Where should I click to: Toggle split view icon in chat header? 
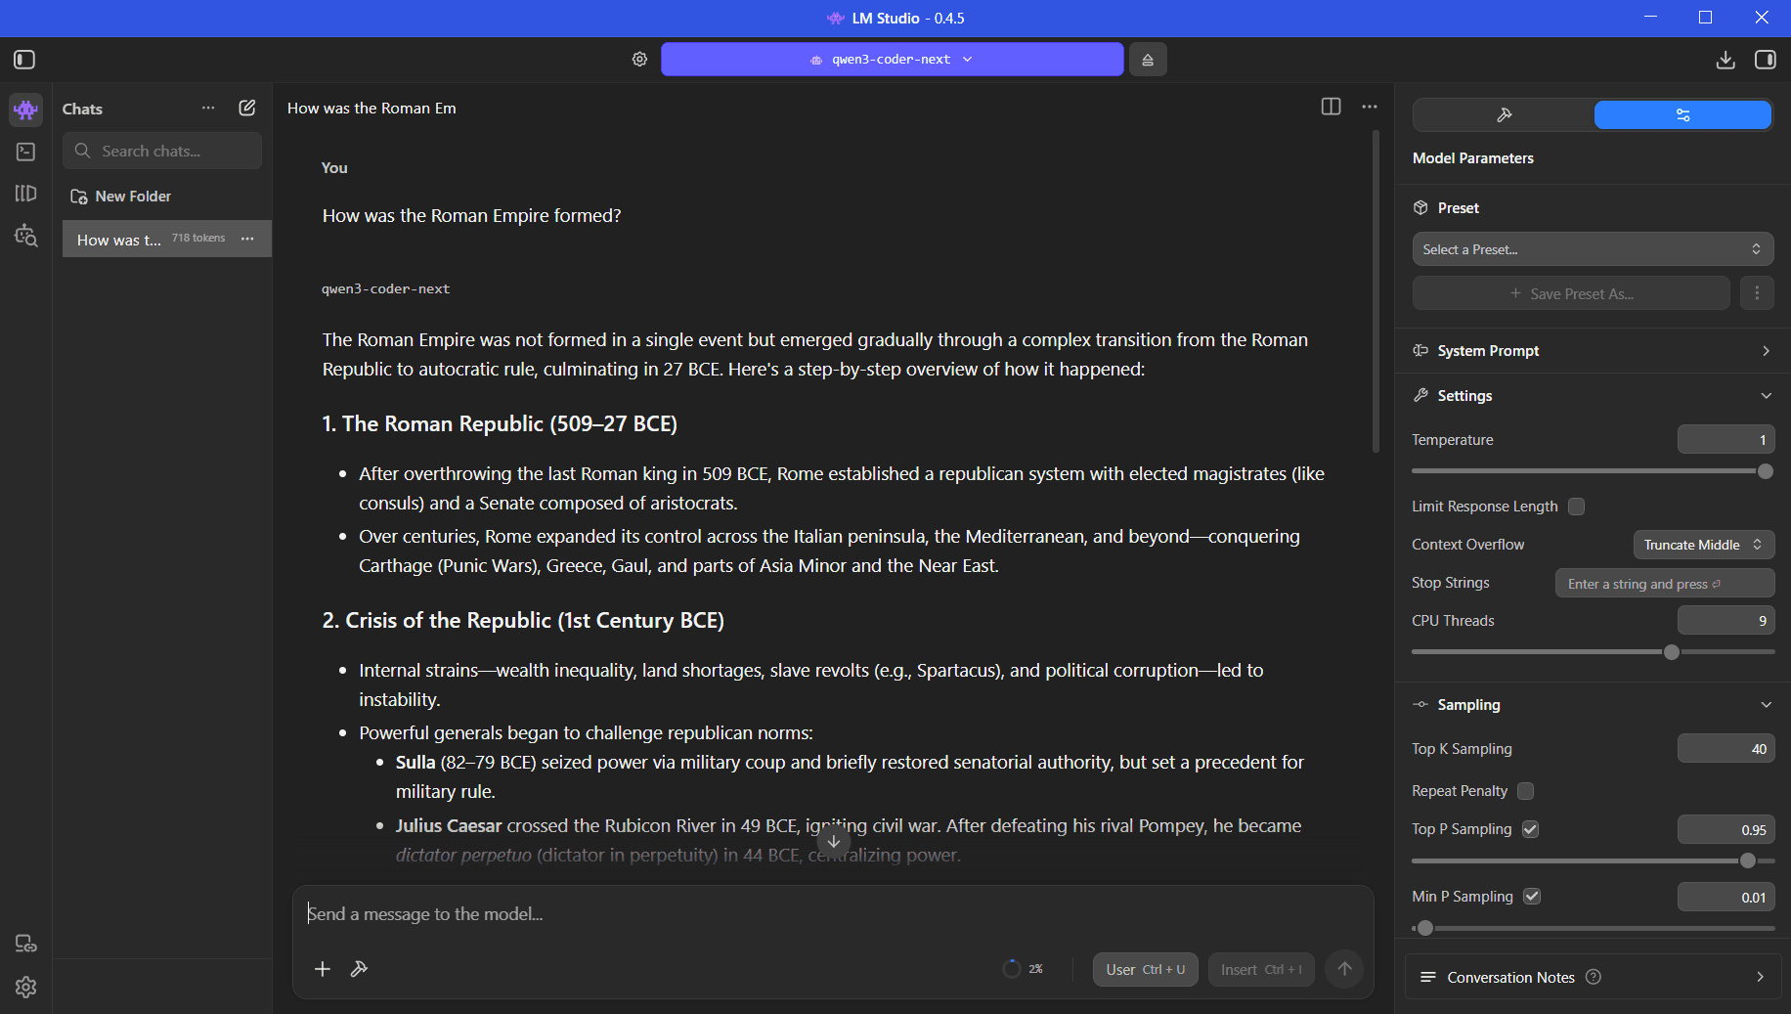coord(1331,107)
